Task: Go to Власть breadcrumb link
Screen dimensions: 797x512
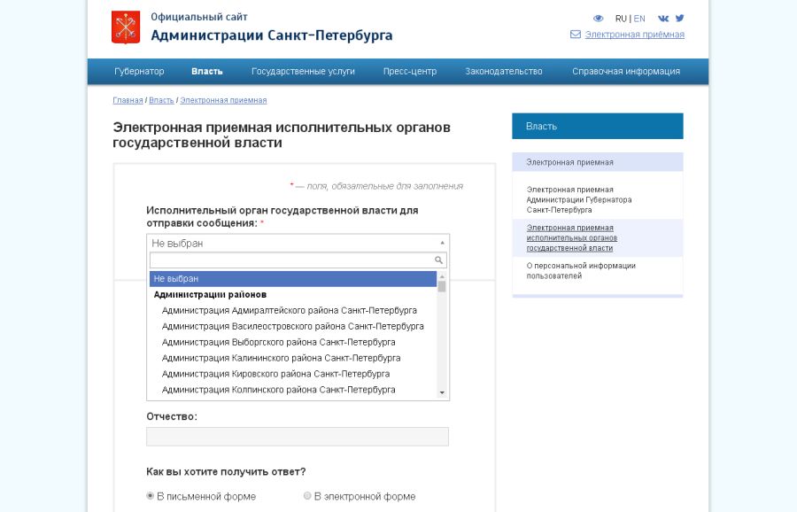Action: click(x=161, y=100)
